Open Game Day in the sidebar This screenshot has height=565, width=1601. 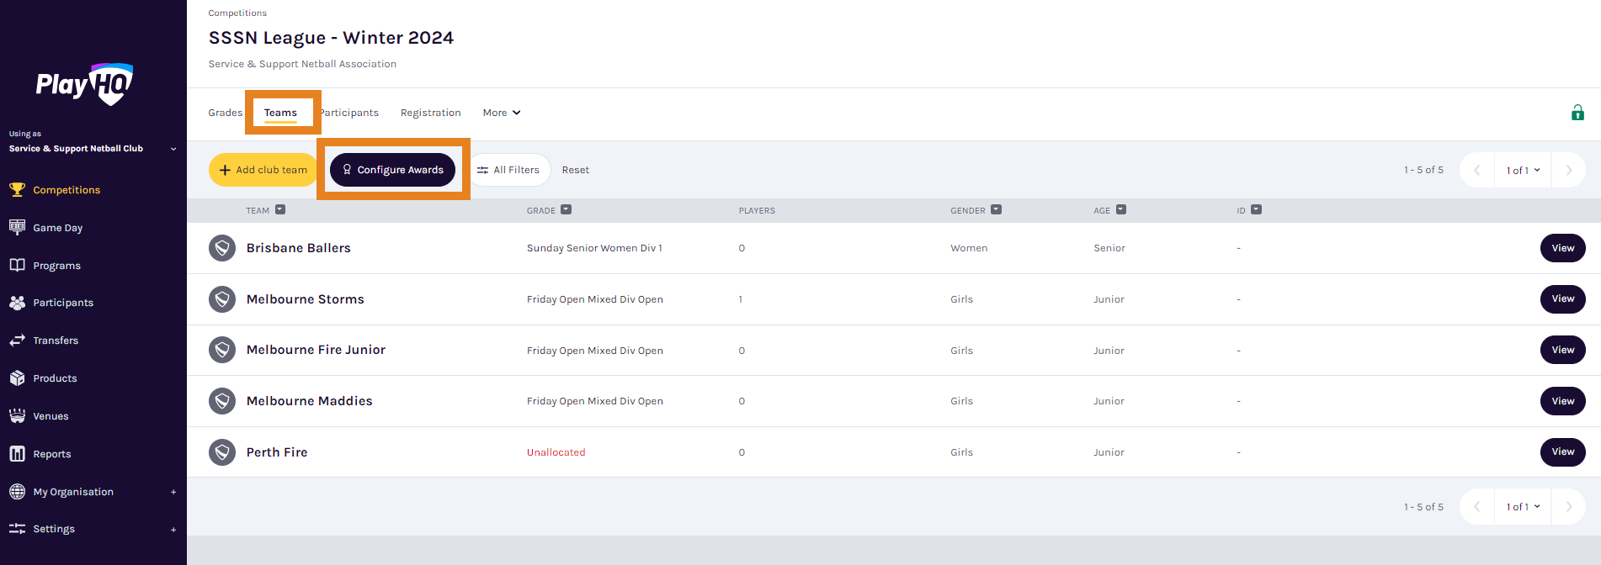coord(58,228)
